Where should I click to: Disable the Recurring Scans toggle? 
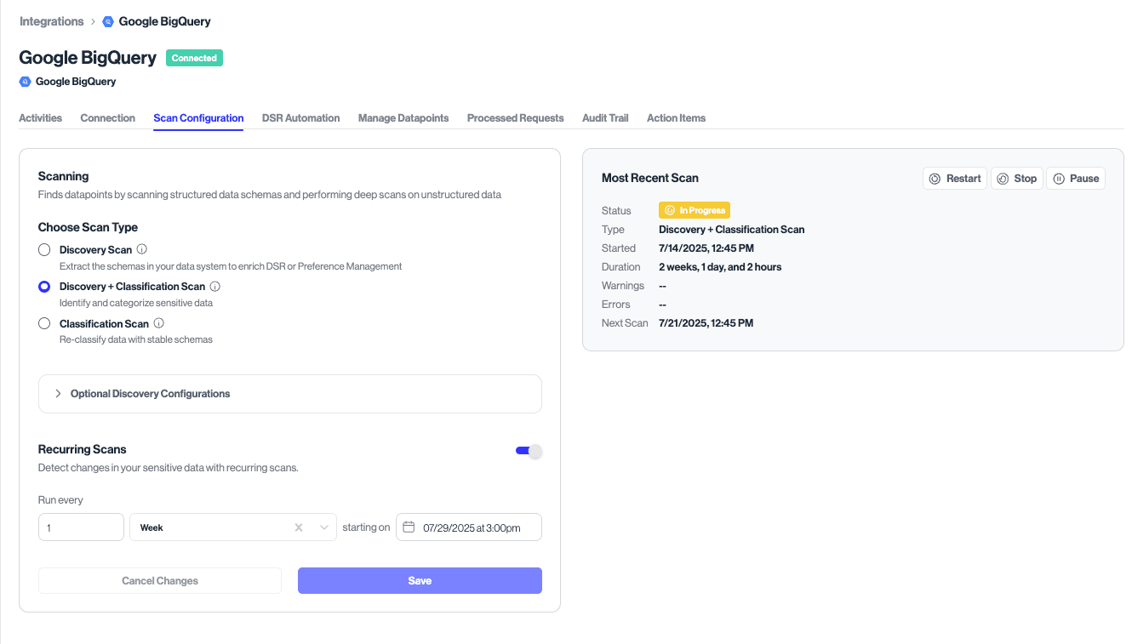529,450
